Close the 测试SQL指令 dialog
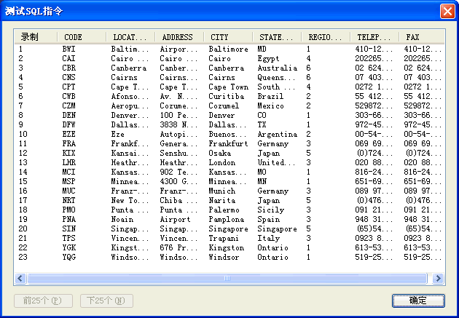Screen dimensions: 459x318 pyautogui.click(x=447, y=12)
